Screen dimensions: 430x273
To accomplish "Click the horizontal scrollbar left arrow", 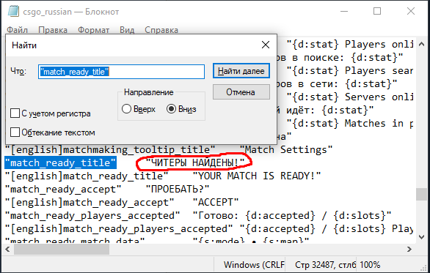I will click(7, 249).
